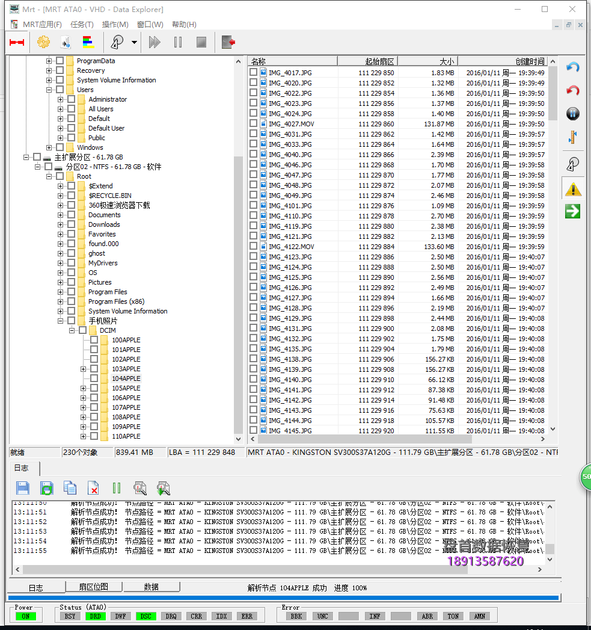
Task: Click the save log floppy icon
Action: [23, 488]
